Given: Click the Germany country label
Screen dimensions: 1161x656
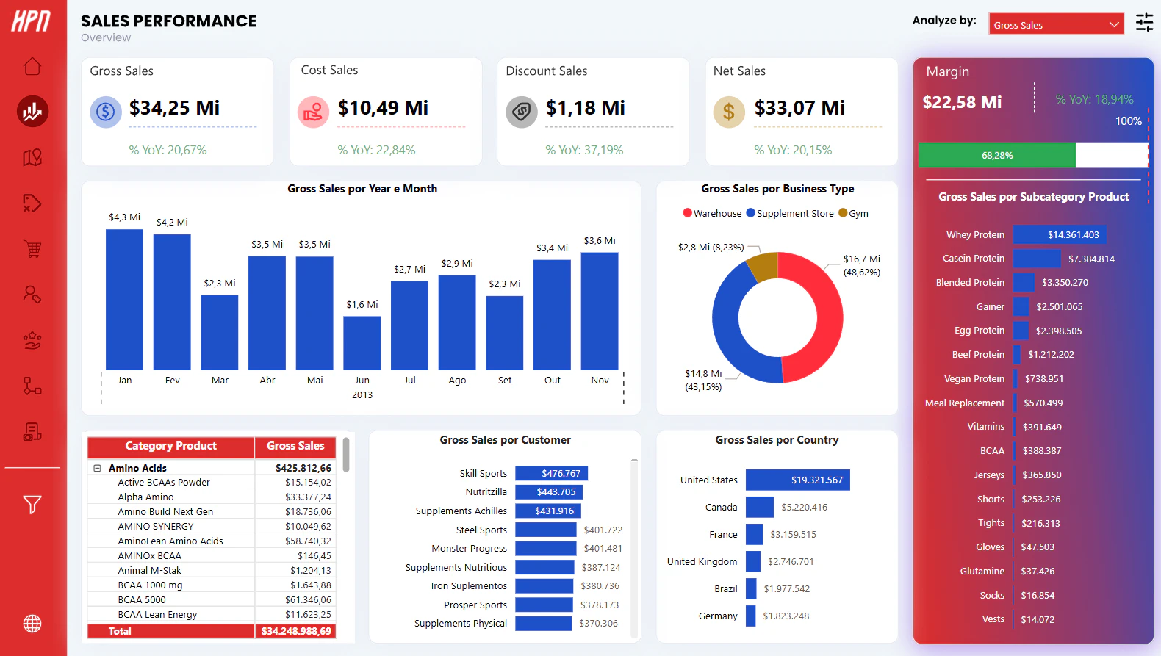Looking at the screenshot, I should pos(718,616).
